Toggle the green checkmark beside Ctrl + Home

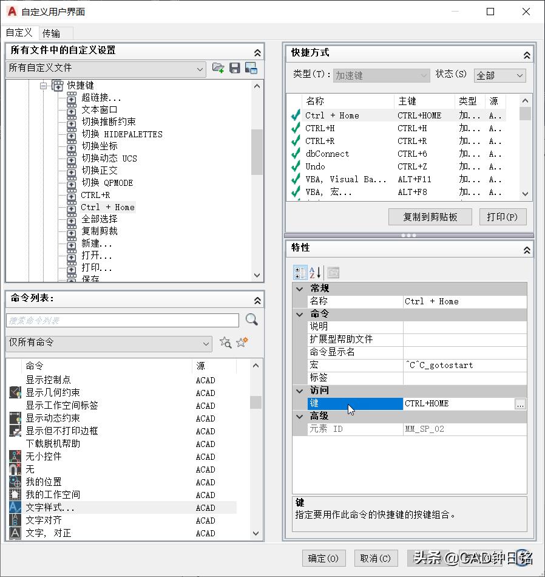296,115
